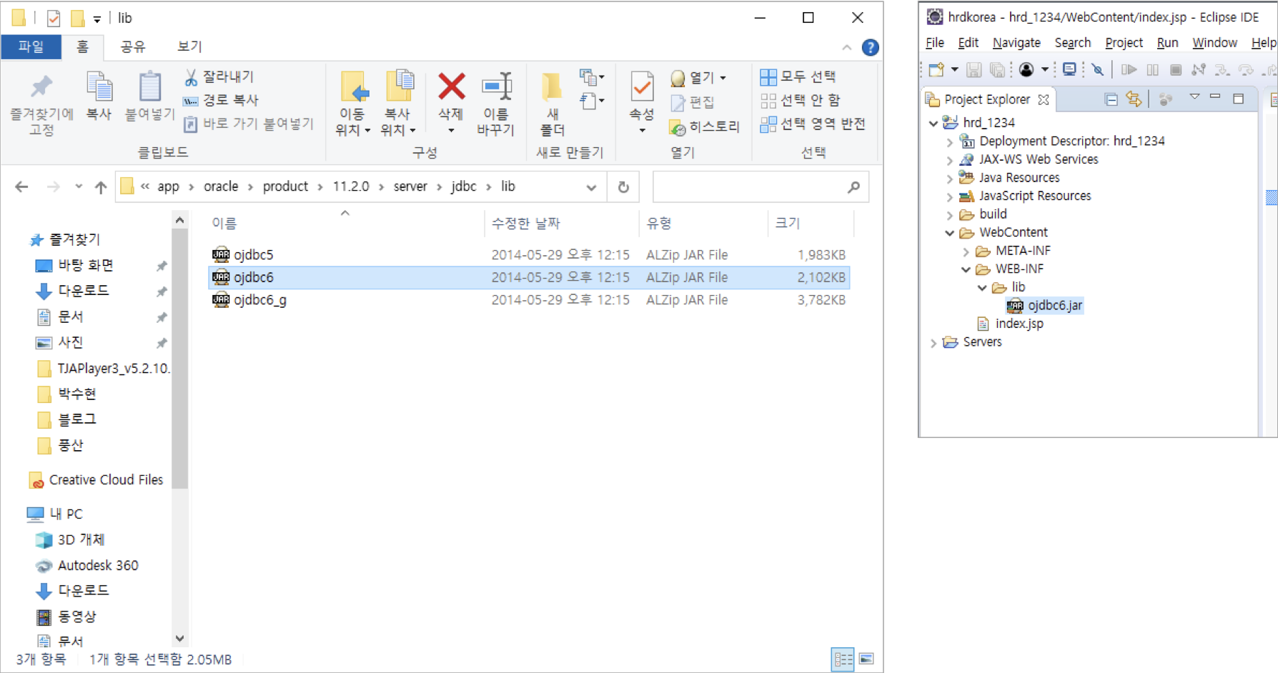Go up one folder level arrow
This screenshot has width=1278, height=673.
point(101,187)
